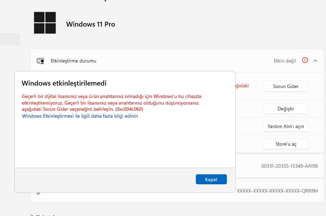Open Yardım Alın'ı açın help button
Screen dimensions: 326x216
tap(286, 126)
